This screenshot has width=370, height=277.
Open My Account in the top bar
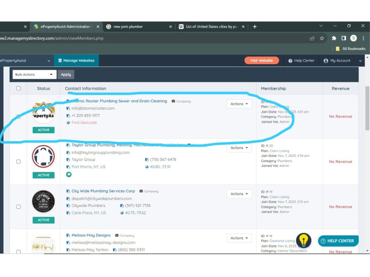pos(337,61)
